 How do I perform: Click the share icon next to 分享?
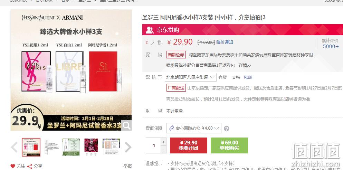pyautogui.click(x=29, y=166)
